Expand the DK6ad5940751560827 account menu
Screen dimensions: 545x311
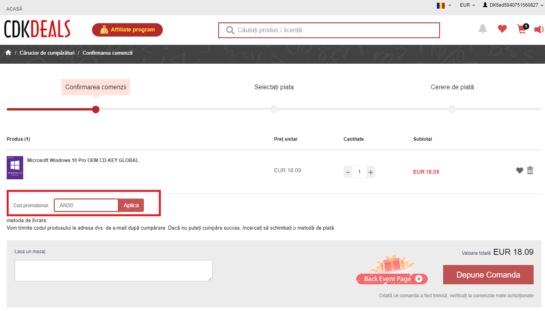click(514, 5)
